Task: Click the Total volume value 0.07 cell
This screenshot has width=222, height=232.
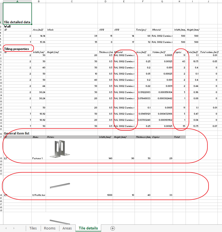Action: tap(208, 126)
